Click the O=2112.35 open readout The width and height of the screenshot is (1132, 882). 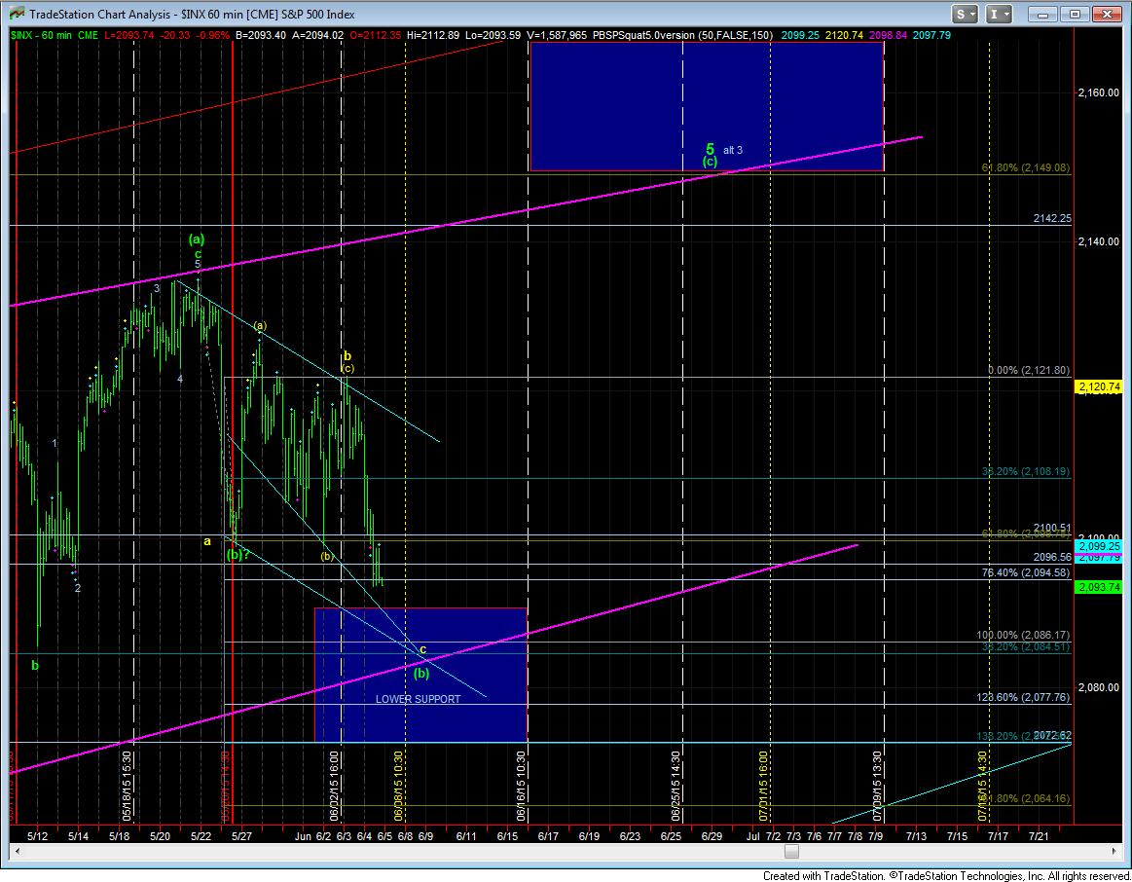[376, 35]
